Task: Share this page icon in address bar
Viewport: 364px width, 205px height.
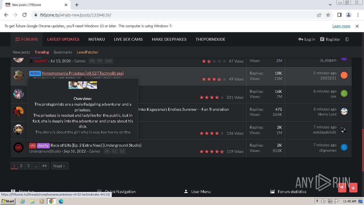Action: click(x=319, y=15)
